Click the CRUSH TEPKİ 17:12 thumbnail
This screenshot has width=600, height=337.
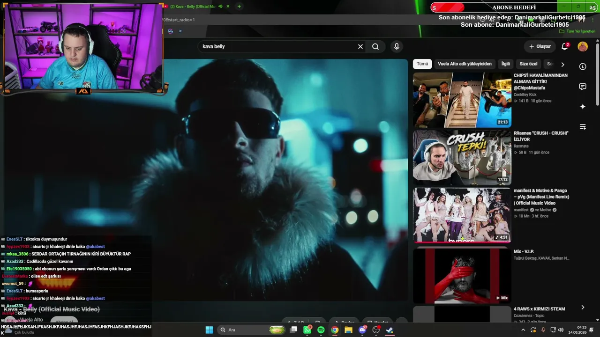(x=462, y=157)
